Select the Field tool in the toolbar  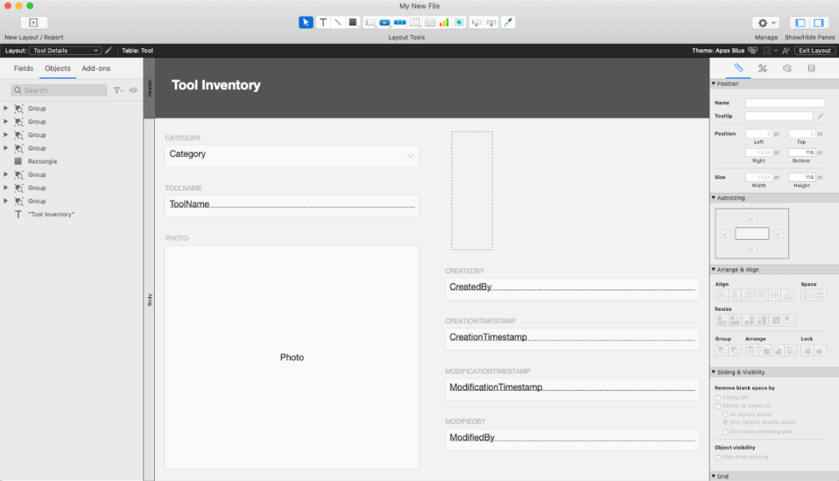(x=474, y=22)
